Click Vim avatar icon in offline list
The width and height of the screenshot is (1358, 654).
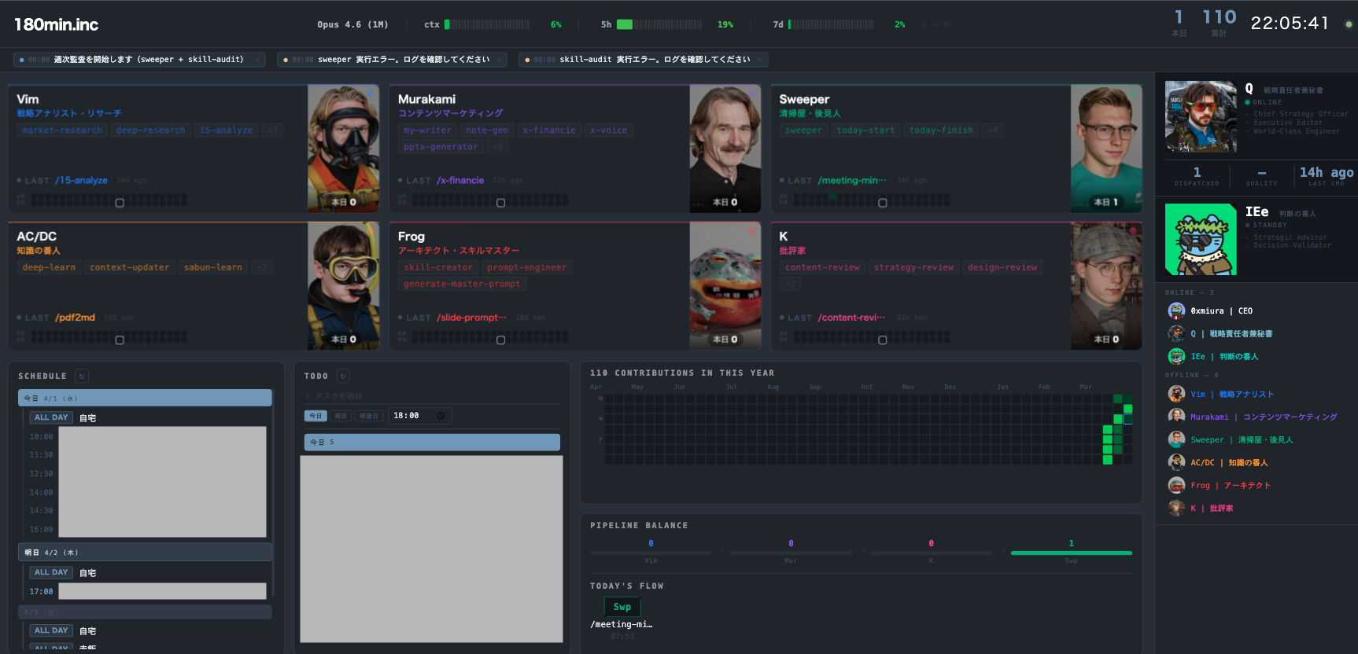(1176, 394)
